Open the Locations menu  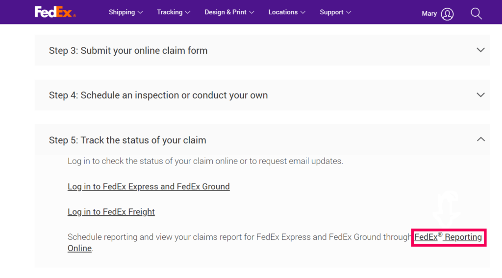tap(286, 12)
